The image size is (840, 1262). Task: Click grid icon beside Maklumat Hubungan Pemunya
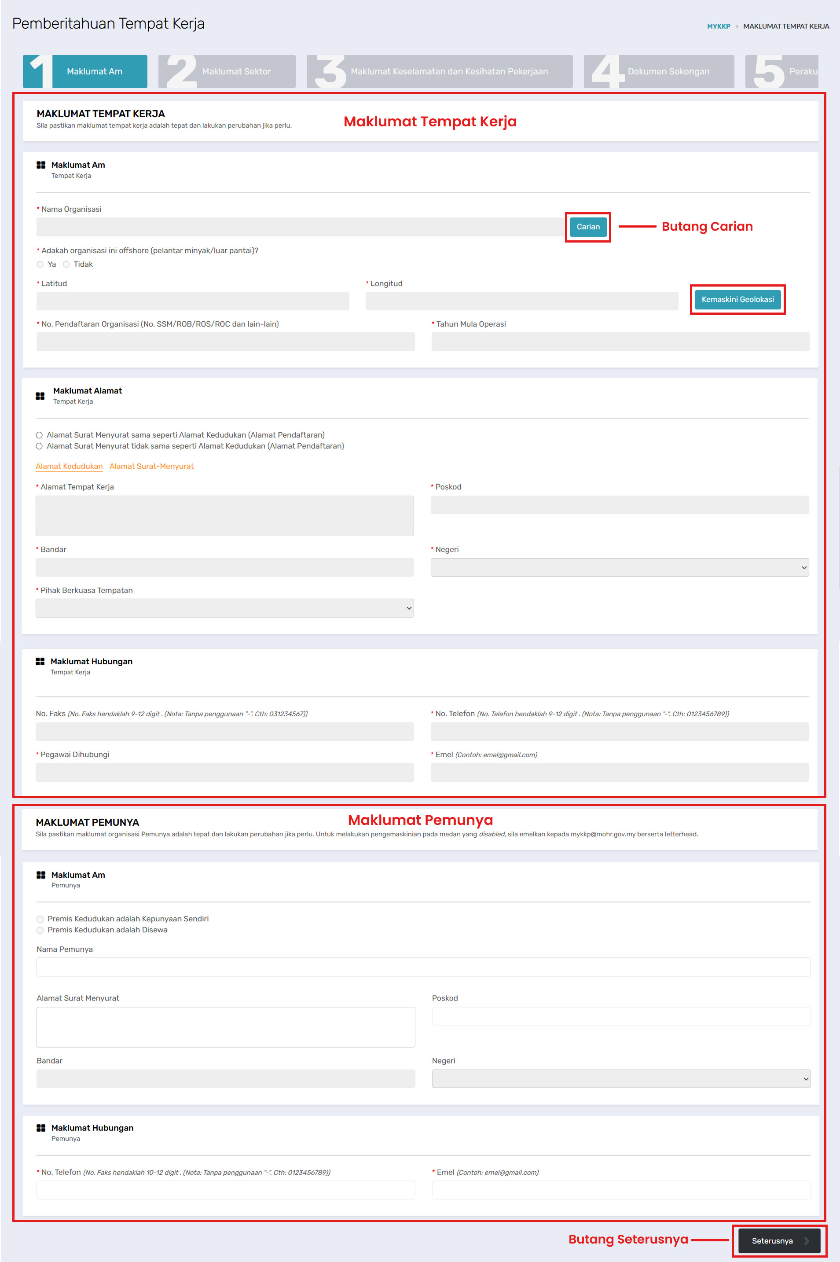pos(41,1127)
